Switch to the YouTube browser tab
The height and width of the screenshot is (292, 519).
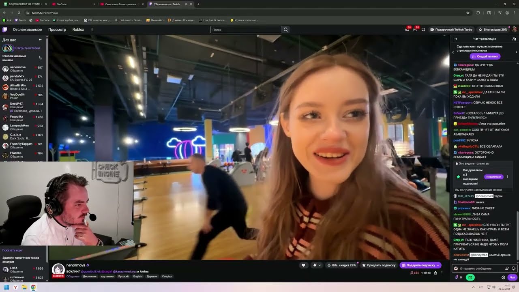coord(74,4)
